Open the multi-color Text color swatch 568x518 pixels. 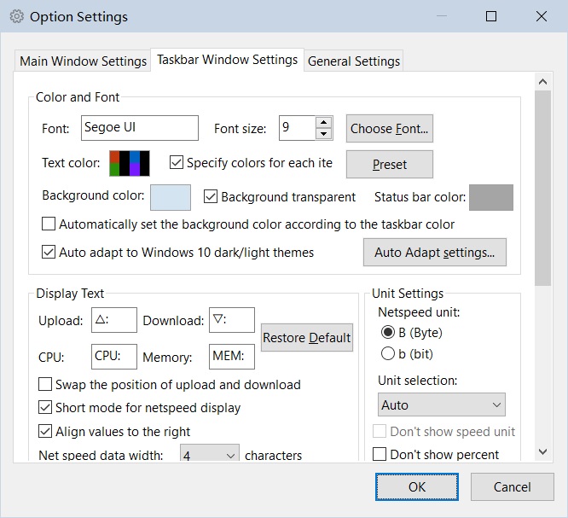click(x=130, y=163)
